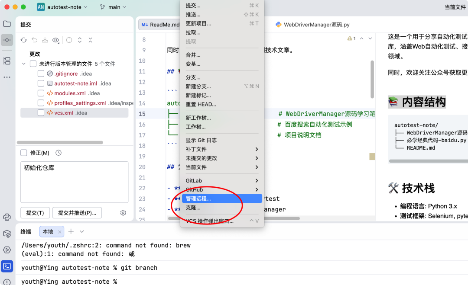Image resolution: width=468 pixels, height=285 pixels.
Task: Open terminal tab options dropdown chevron
Action: (82, 231)
